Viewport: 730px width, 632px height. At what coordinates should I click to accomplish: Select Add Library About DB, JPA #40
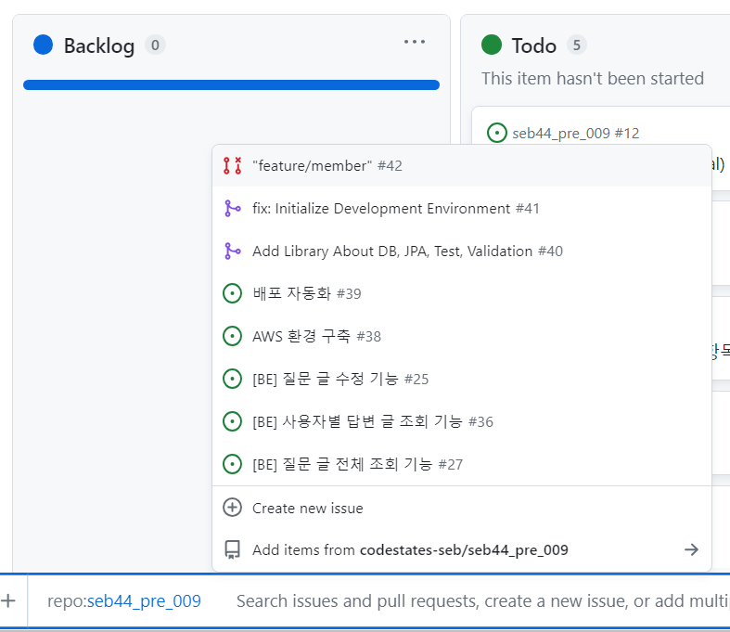(462, 251)
